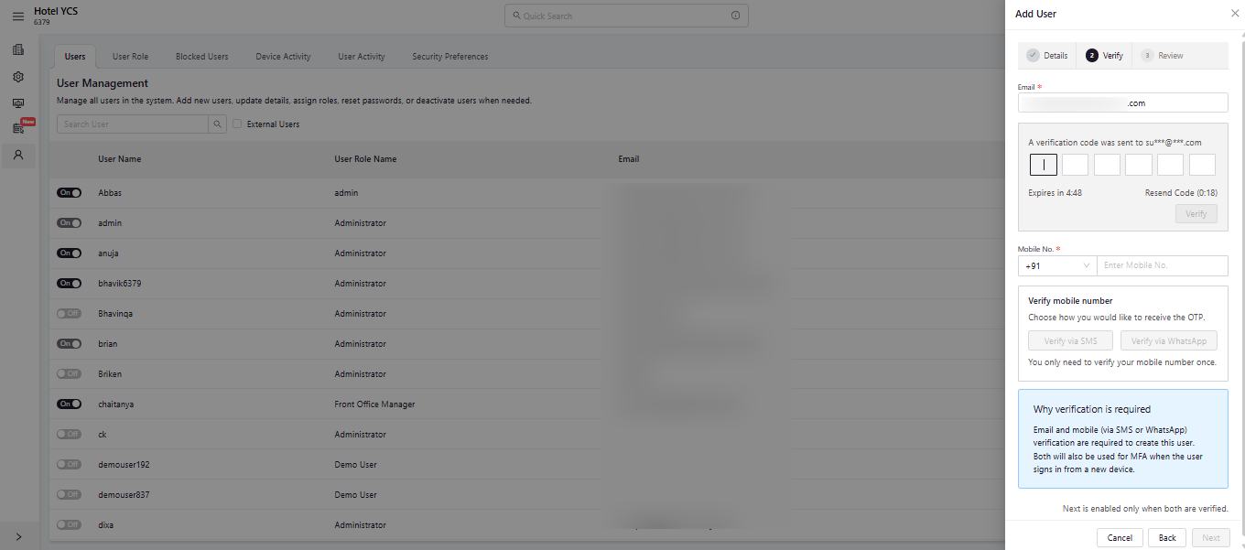Switch to the User Role tab
The width and height of the screenshot is (1245, 550).
pos(130,57)
